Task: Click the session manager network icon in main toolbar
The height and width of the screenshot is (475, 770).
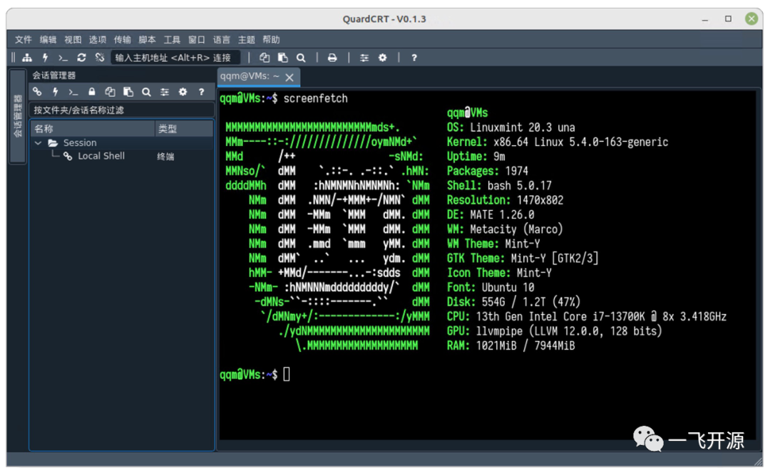Action: point(27,58)
